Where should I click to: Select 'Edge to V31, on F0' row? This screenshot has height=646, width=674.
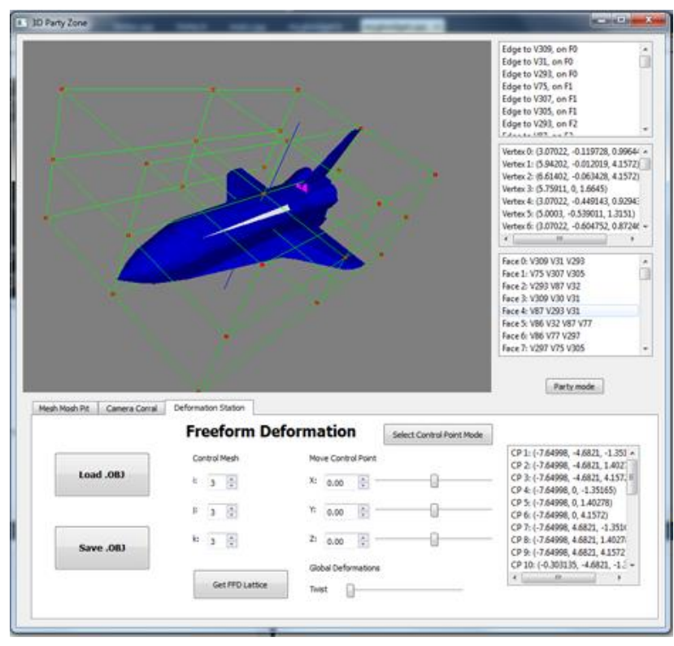point(570,62)
